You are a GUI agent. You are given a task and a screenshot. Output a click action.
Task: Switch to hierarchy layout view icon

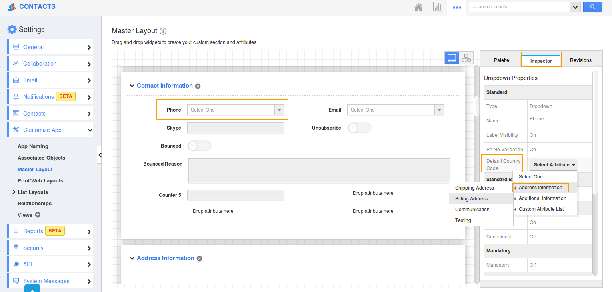click(466, 58)
